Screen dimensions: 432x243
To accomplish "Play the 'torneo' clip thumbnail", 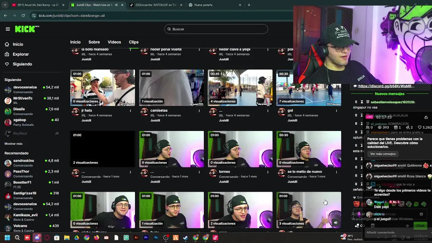I will [240, 149].
